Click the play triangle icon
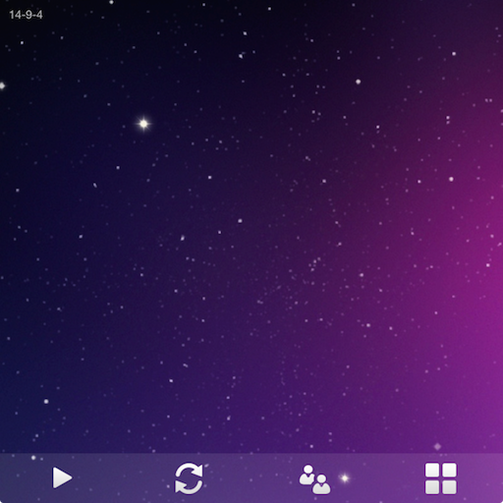 pos(62,477)
